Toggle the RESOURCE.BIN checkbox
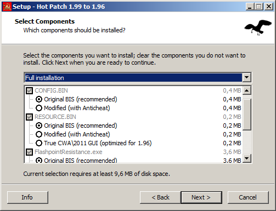 [x=29, y=117]
